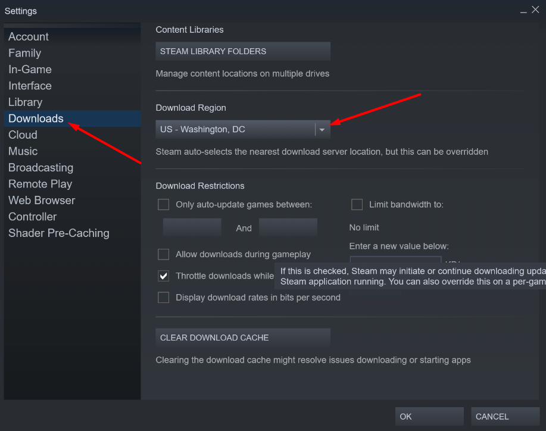
Task: Click the bandwidth limit value field
Action: (395, 260)
